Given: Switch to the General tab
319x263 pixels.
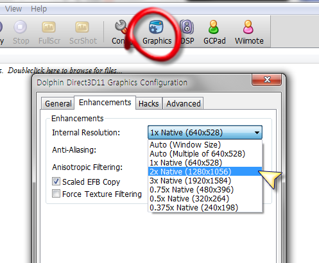Looking at the screenshot, I should coord(58,103).
